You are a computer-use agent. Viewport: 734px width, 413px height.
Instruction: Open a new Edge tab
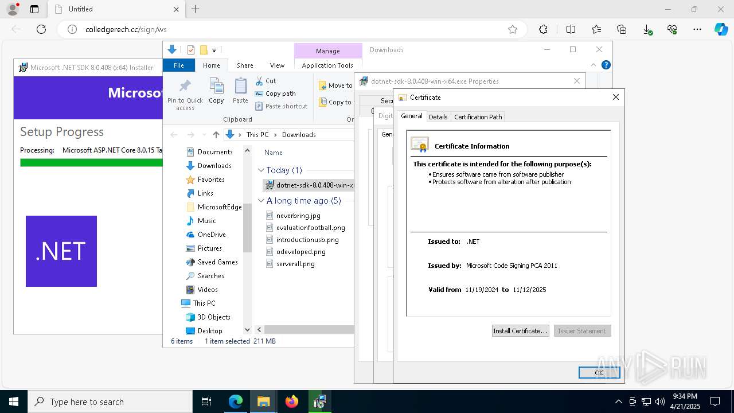click(x=196, y=9)
